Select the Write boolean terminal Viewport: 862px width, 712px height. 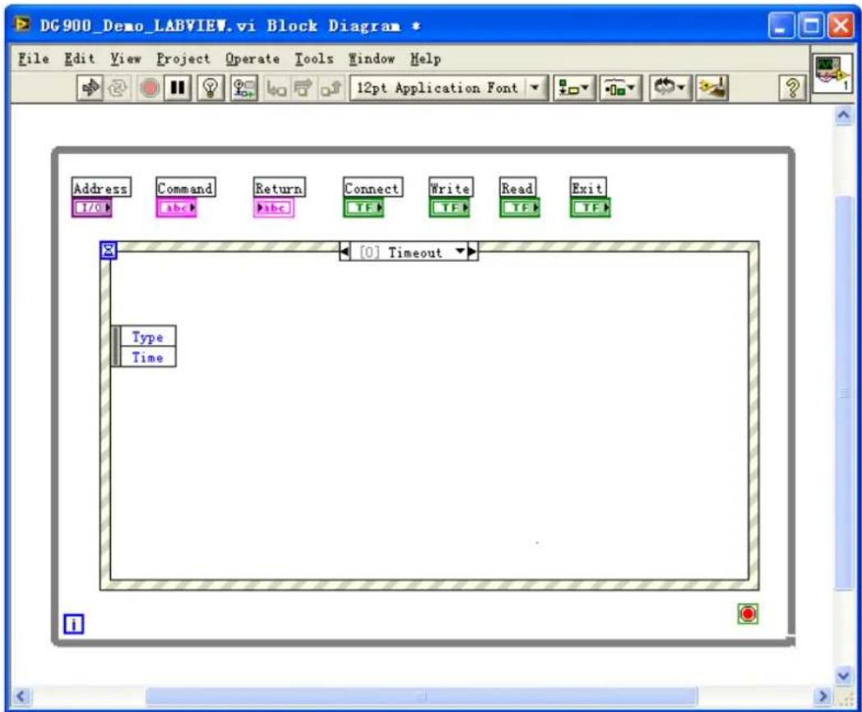pos(450,208)
